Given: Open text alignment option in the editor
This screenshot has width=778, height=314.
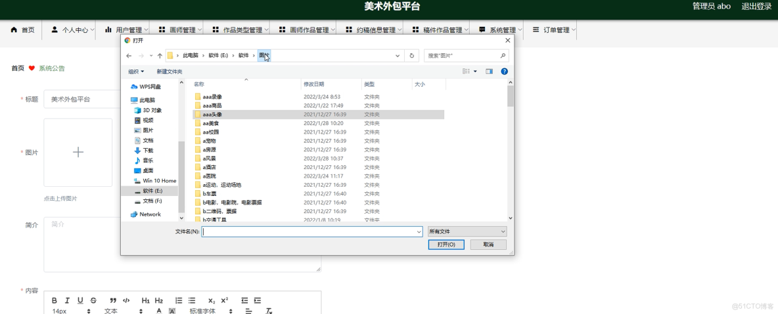Looking at the screenshot, I should coord(248,311).
